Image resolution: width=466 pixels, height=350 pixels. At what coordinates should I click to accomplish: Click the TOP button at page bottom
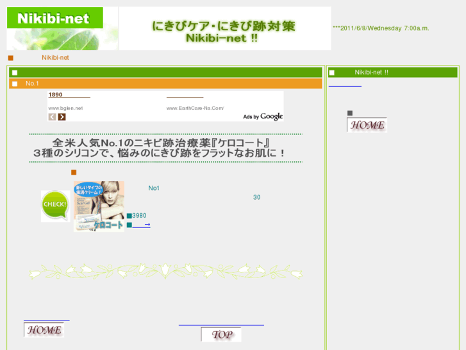point(221,334)
